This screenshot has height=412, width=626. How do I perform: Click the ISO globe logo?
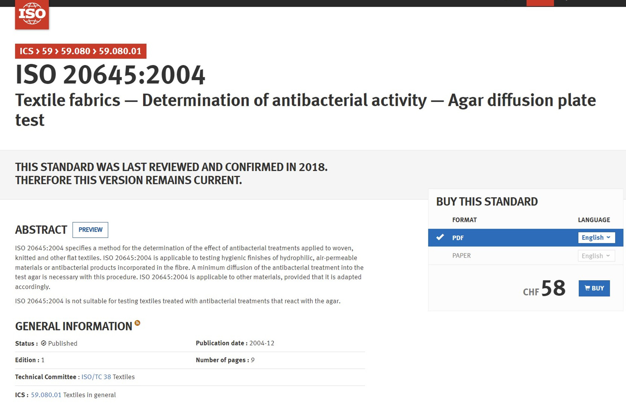32,14
